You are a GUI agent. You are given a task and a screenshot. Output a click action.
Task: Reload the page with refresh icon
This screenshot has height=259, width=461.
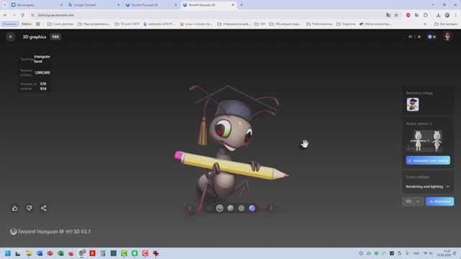coord(22,15)
